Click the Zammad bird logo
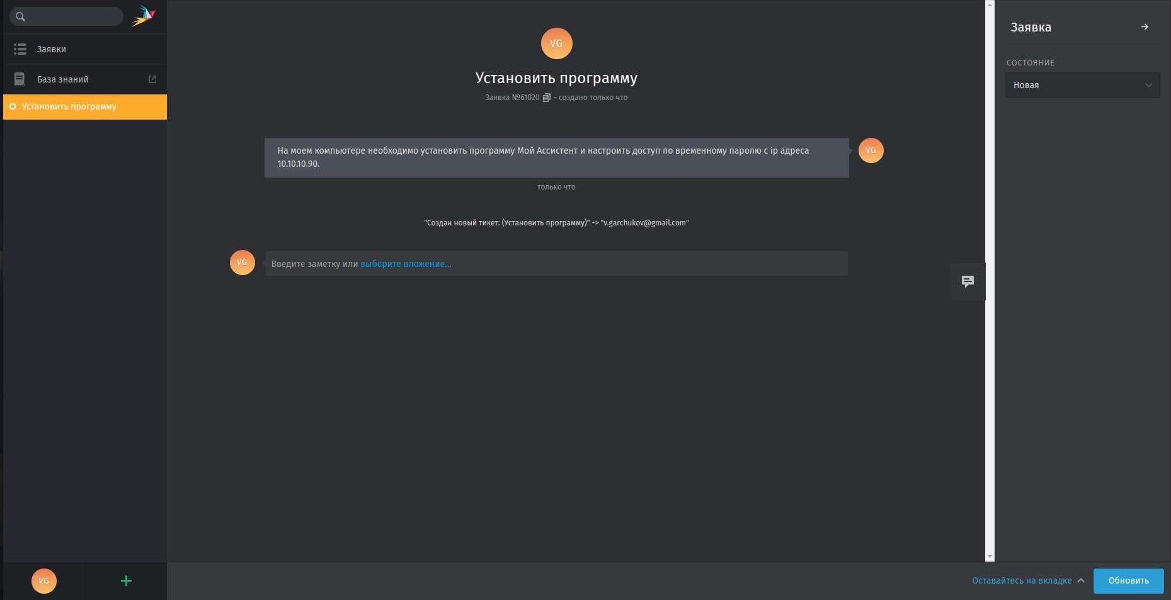The image size is (1171, 600). (x=144, y=16)
